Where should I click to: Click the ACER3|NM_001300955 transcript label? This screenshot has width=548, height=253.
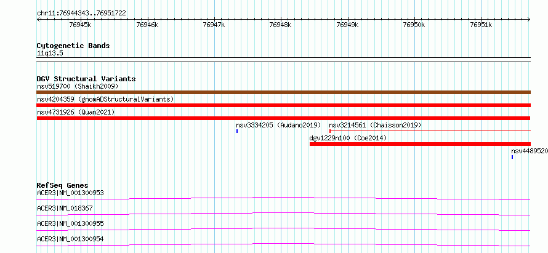(x=70, y=223)
